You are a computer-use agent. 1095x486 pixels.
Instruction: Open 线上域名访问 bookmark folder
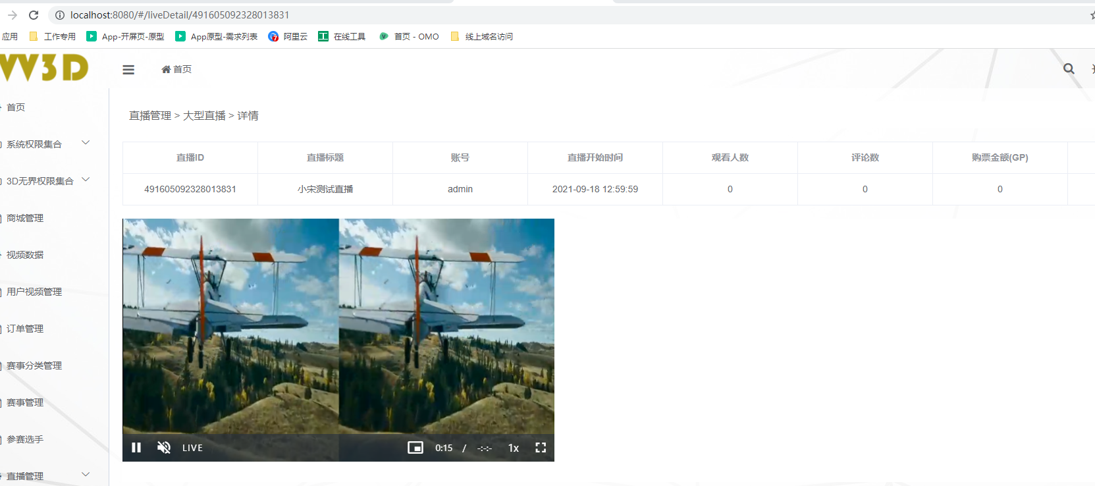[x=481, y=36]
